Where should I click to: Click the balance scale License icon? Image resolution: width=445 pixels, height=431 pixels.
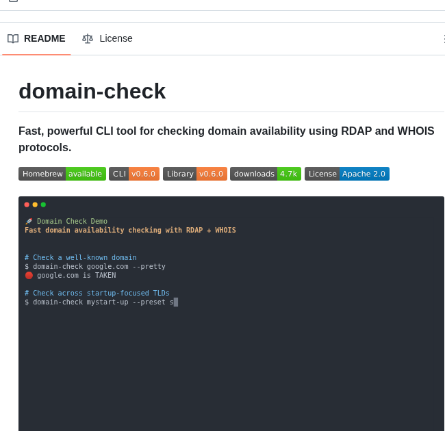tap(88, 38)
